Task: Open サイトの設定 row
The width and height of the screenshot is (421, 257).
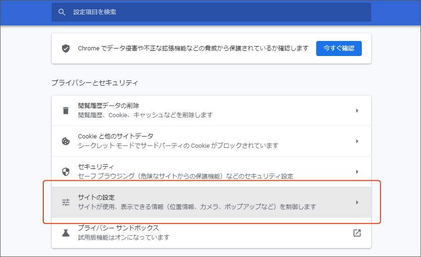Action: tap(211, 202)
